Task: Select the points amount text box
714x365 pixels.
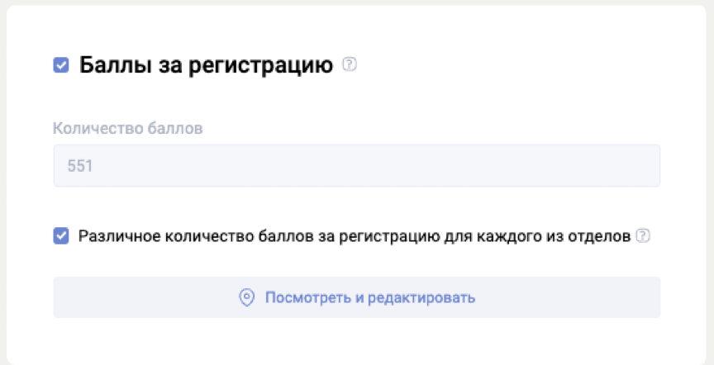Action: [357, 166]
